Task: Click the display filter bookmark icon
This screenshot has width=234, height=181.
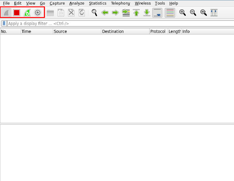Action: click(4, 23)
